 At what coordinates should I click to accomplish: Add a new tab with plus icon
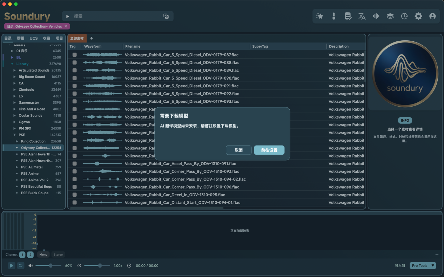tap(92, 38)
